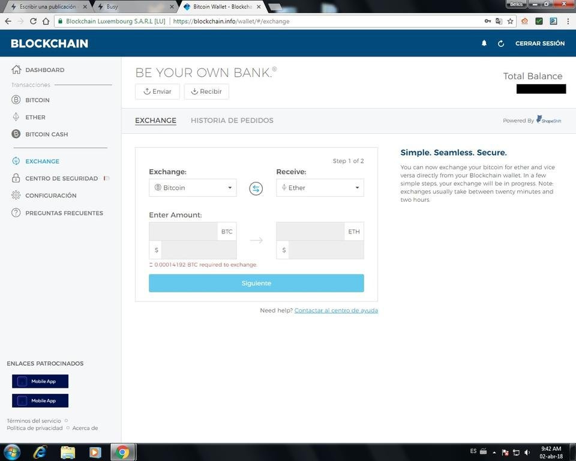Open the Ether transactions page
Viewport: 576px width, 461px height.
tap(29, 117)
